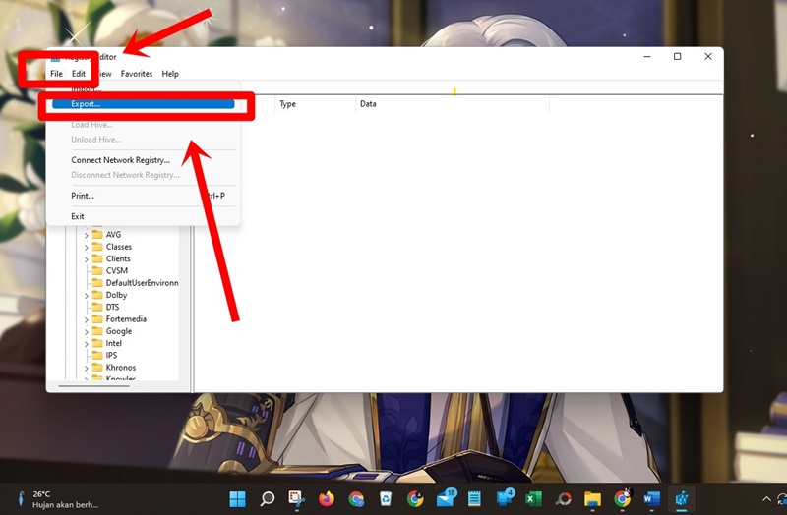Open taskbar Search
Screen dimensions: 787x515
tap(267, 499)
